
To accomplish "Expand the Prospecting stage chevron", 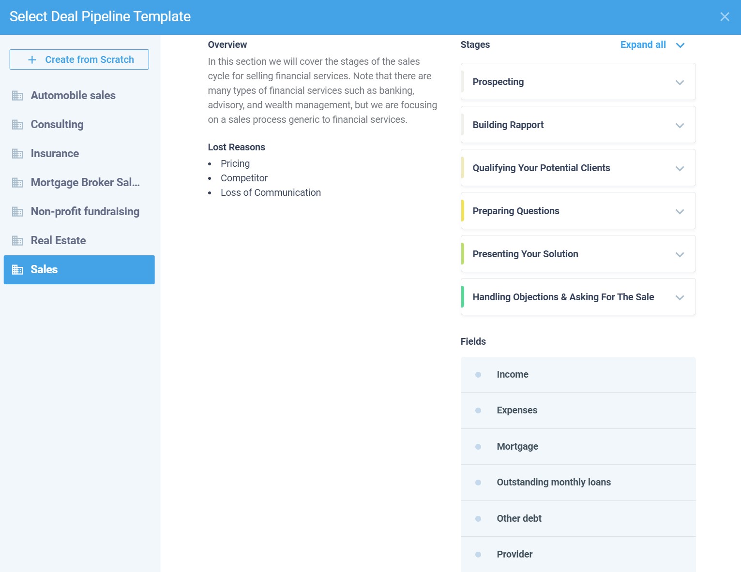I will point(680,82).
